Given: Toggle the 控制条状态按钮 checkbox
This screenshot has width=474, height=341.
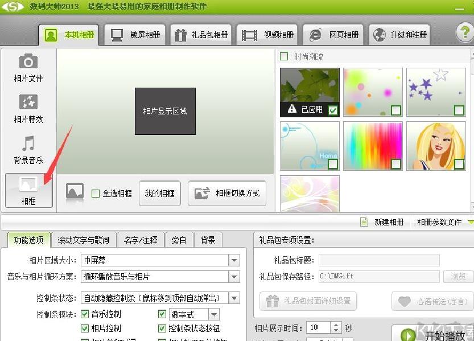Looking at the screenshot, I should tap(162, 328).
